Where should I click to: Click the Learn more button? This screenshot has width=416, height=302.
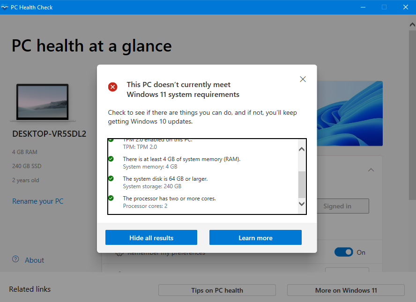tap(255, 237)
